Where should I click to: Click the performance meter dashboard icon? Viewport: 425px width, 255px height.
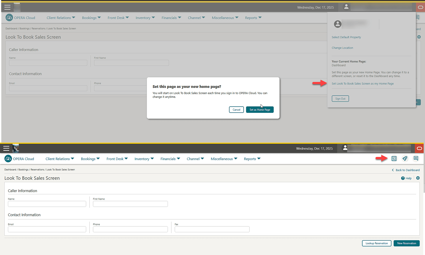[394, 158]
